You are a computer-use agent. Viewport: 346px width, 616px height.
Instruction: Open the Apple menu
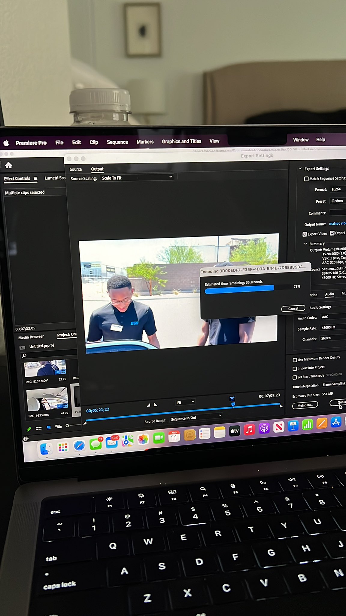click(x=6, y=143)
